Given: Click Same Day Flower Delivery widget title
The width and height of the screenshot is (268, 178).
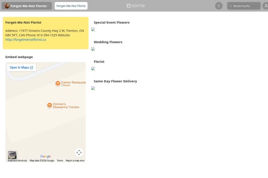Looking at the screenshot, I should 115,81.
